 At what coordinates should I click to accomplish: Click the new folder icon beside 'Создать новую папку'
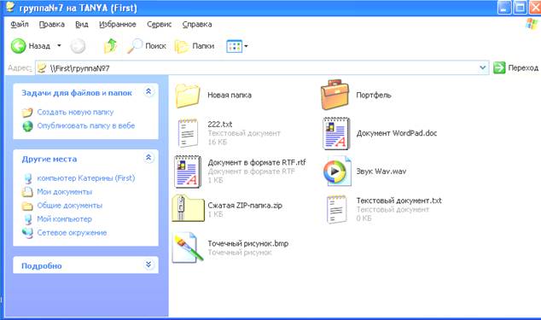[27, 113]
